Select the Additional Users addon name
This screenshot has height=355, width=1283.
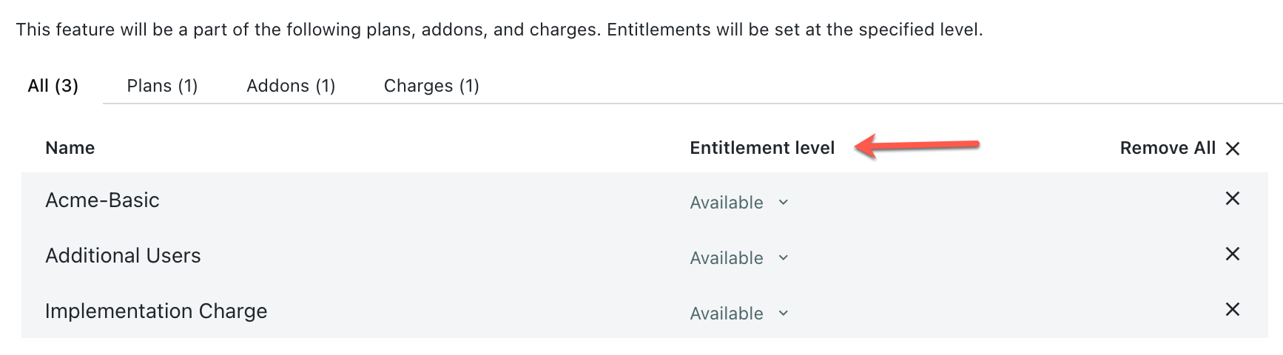(x=123, y=256)
